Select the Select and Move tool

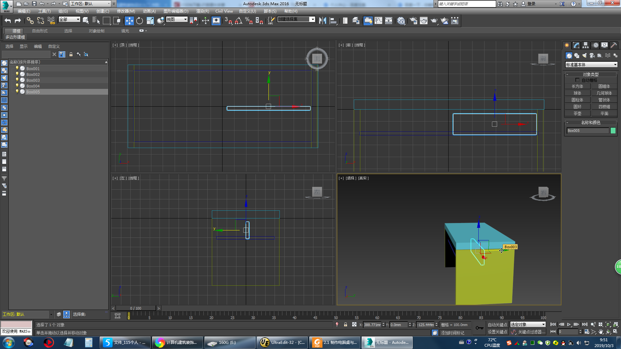(129, 21)
